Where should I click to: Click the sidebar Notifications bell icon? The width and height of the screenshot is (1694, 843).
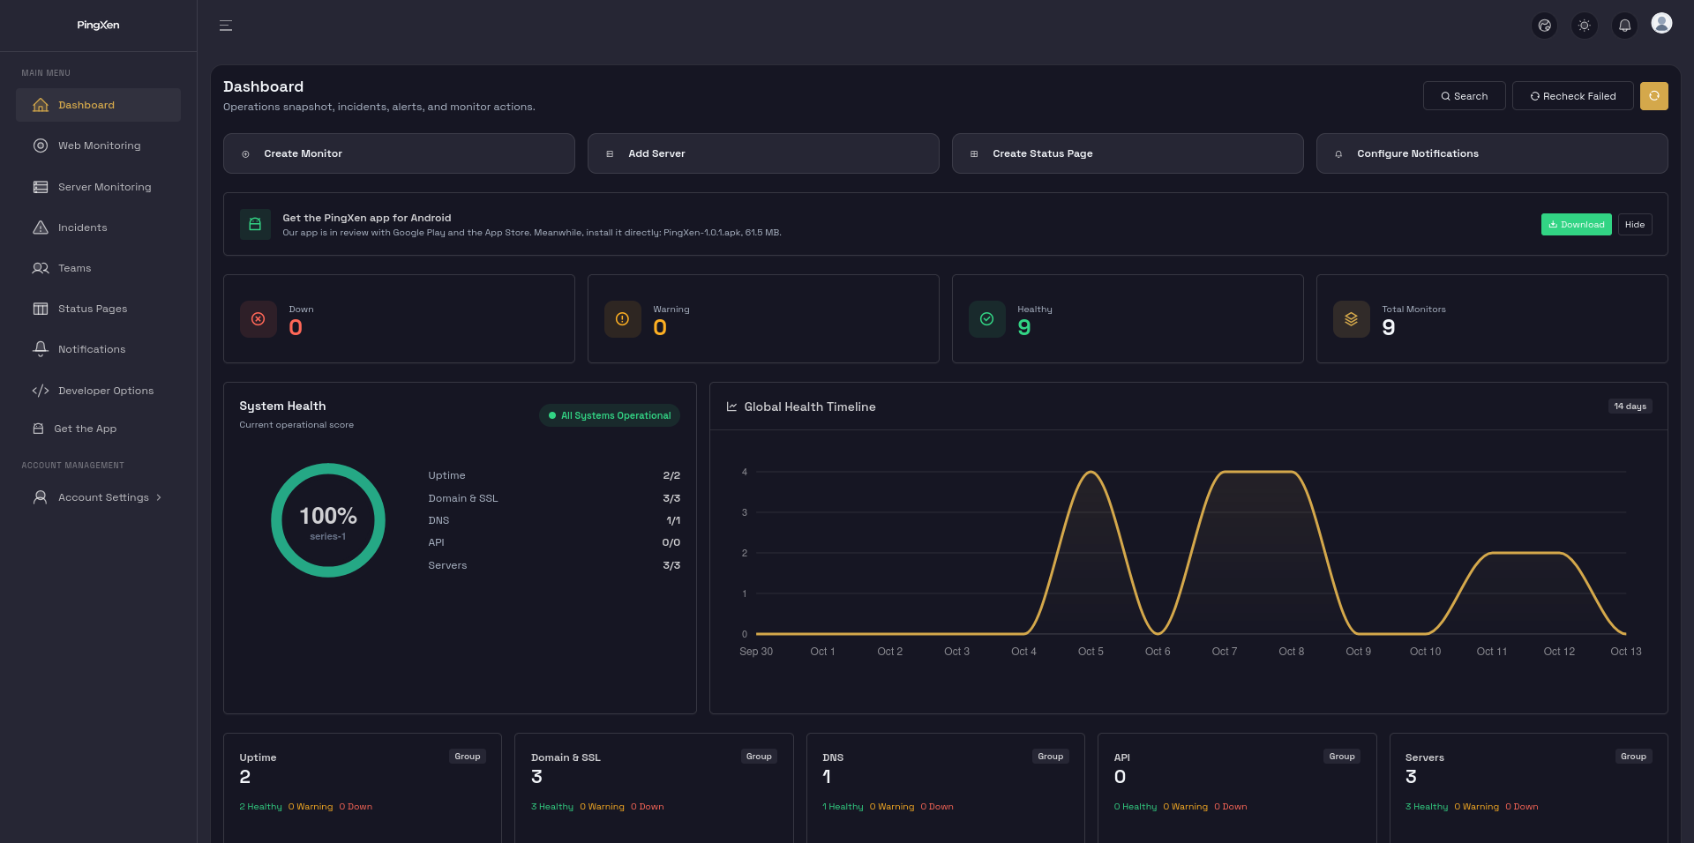(41, 349)
